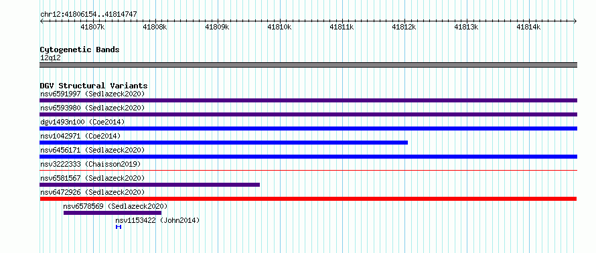Click the gray 12q12 cytogenetic band
The height and width of the screenshot is (253, 596).
(308, 65)
